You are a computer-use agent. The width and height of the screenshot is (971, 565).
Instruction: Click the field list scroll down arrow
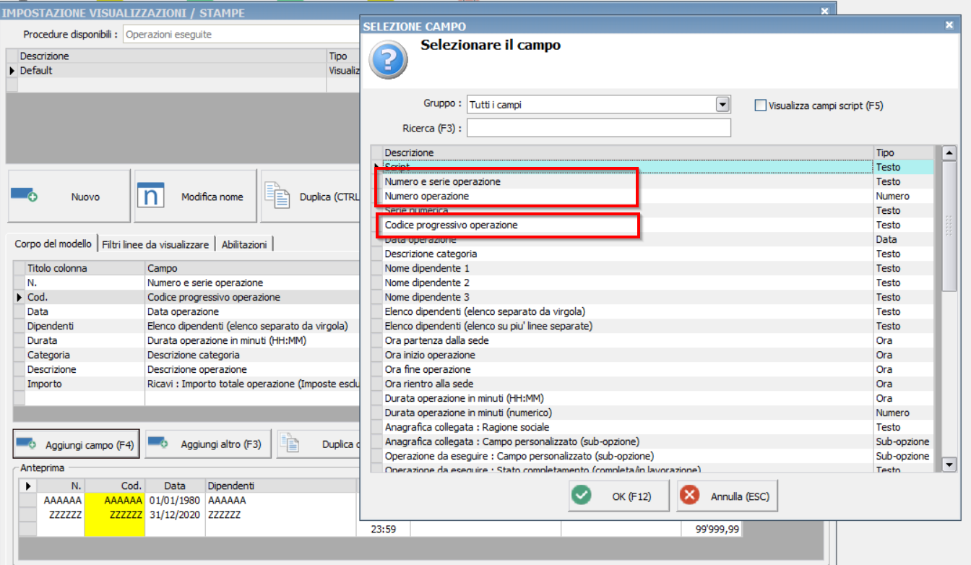tap(949, 465)
